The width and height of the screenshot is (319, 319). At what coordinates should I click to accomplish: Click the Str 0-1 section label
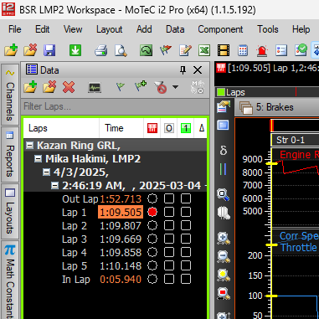click(291, 140)
